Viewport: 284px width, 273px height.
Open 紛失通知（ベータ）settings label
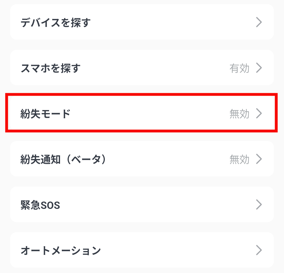pos(65,160)
